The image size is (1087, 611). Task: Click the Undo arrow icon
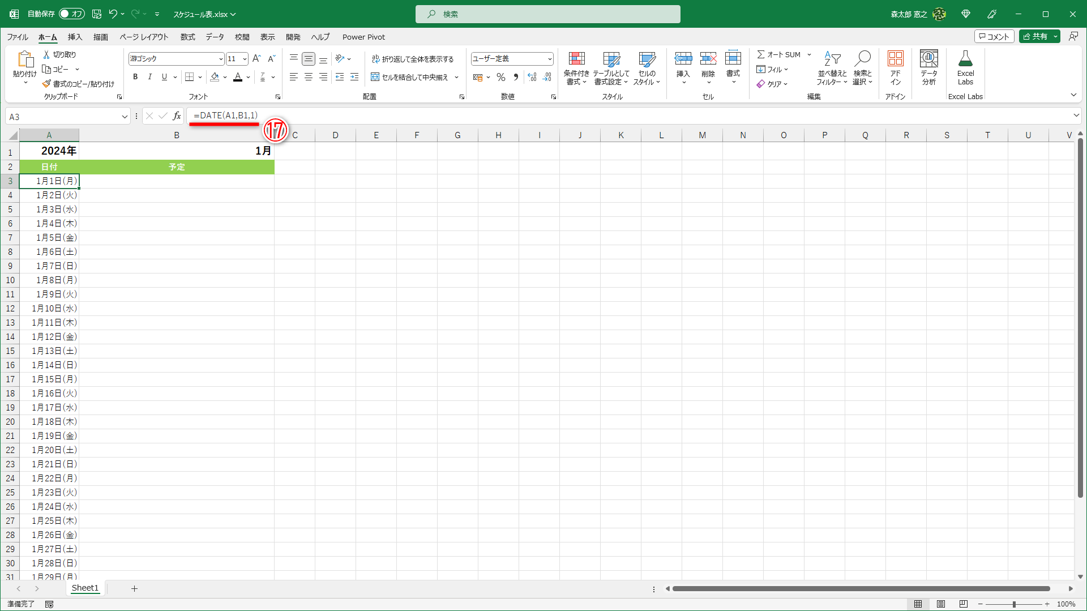[113, 14]
